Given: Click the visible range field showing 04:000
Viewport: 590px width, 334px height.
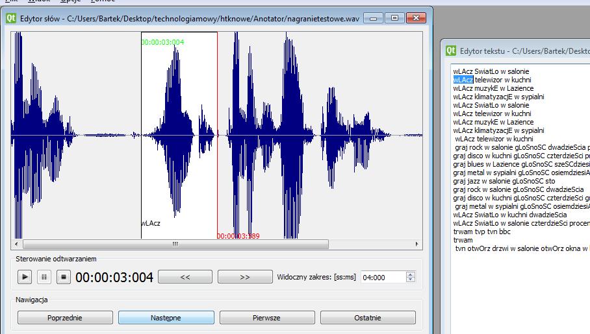Looking at the screenshot, I should (383, 278).
